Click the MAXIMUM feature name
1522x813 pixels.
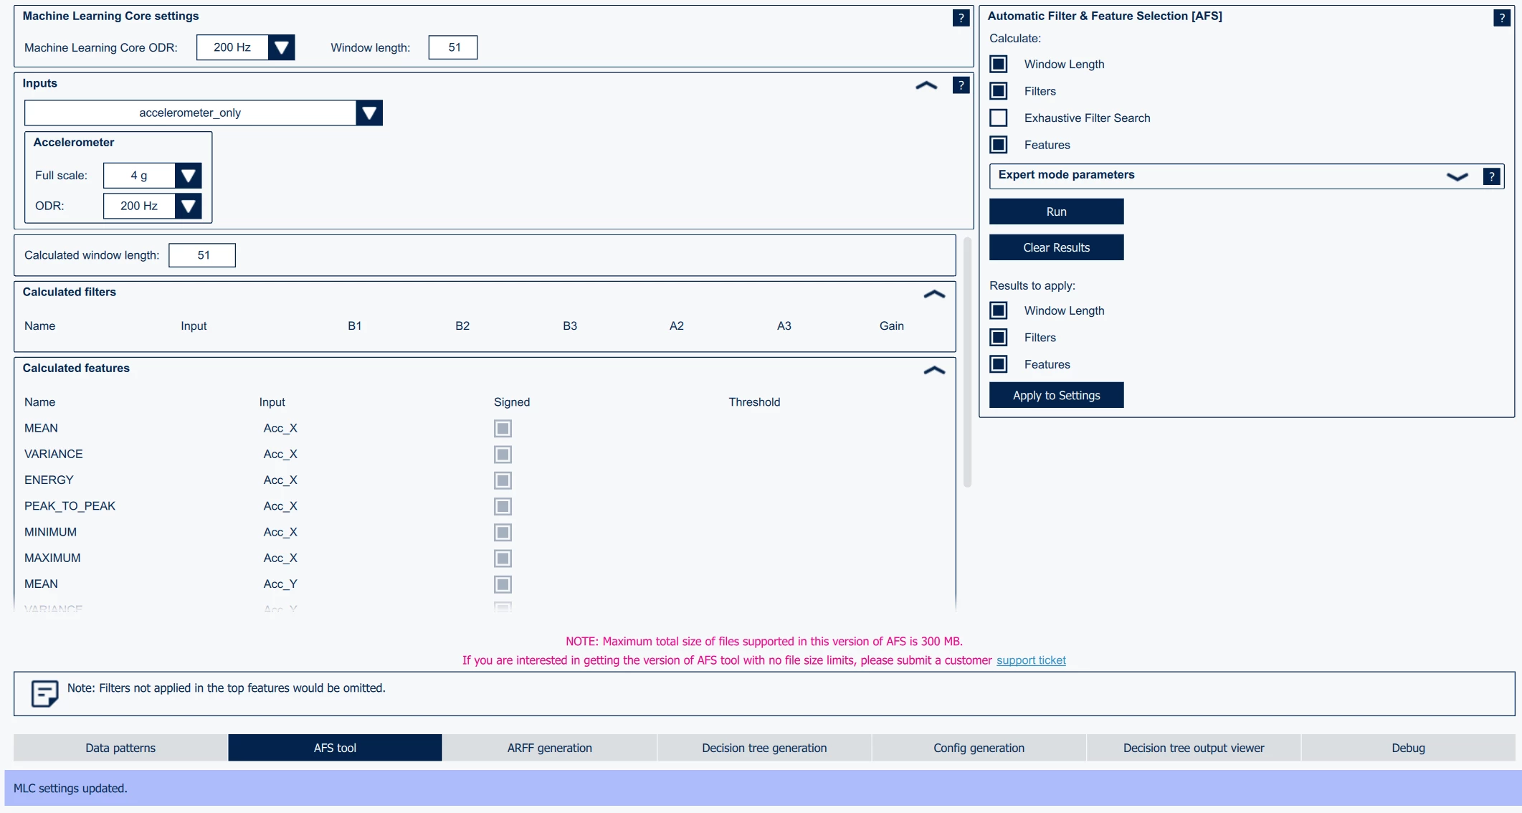pyautogui.click(x=52, y=558)
